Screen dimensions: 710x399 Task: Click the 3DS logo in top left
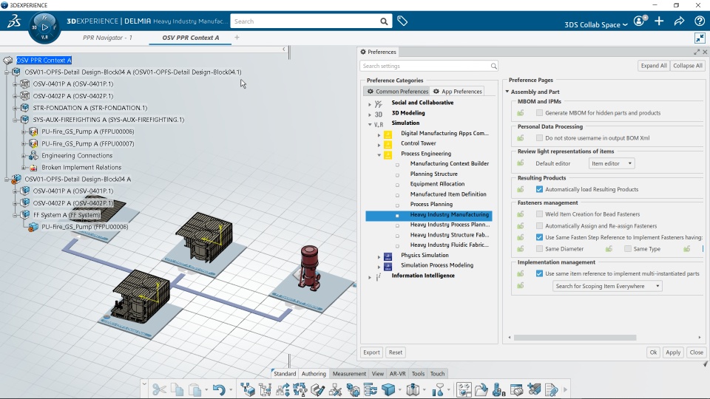(14, 21)
